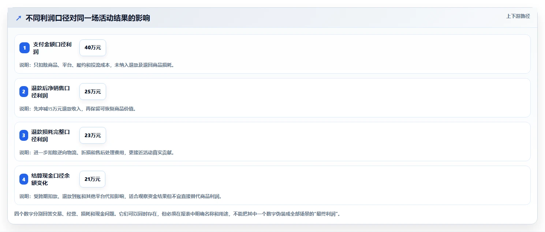The height and width of the screenshot is (232, 545).
Task: Click the 21万元 value box
Action: (92, 179)
